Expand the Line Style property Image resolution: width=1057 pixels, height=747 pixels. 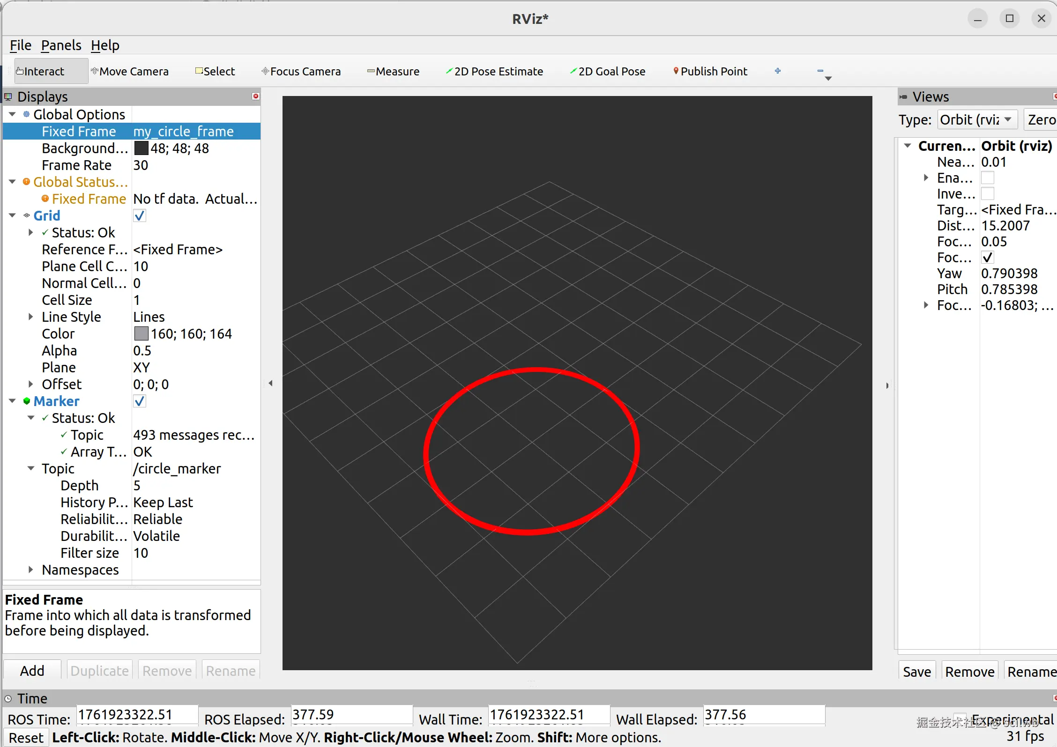tap(31, 317)
